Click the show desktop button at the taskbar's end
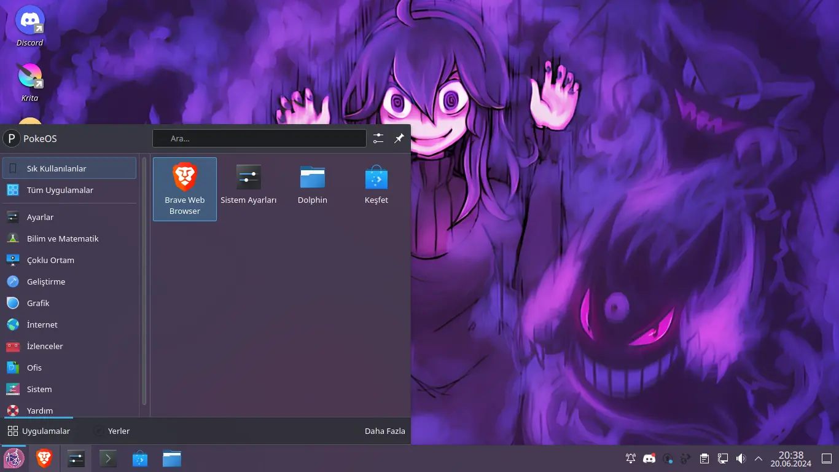 (x=827, y=458)
